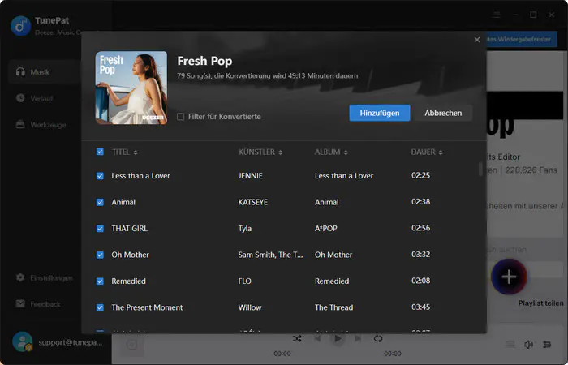Viewport: 568px width, 365px height.
Task: Click the toolbox Werkzeuge icon
Action: pyautogui.click(x=20, y=124)
